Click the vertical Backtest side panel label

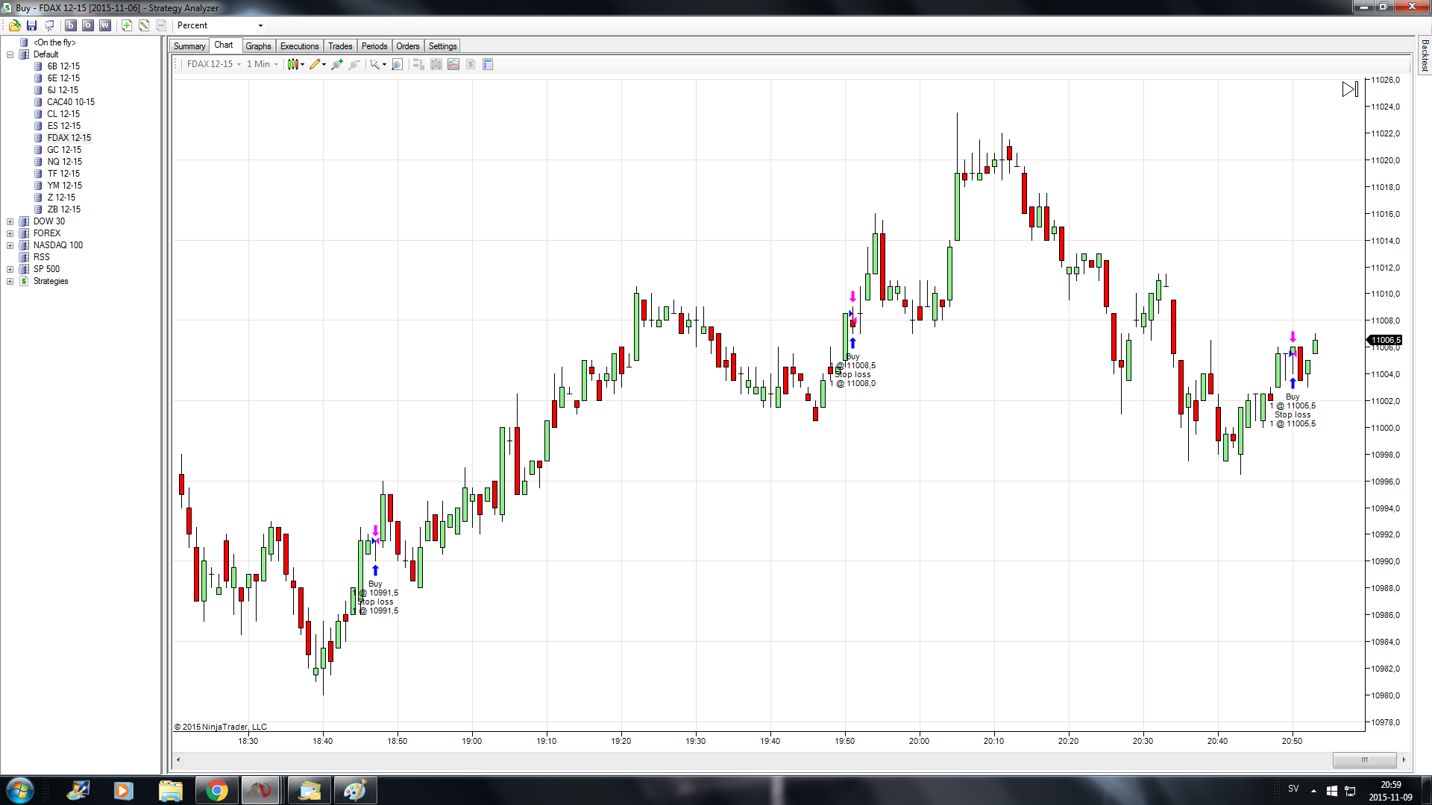click(1425, 56)
